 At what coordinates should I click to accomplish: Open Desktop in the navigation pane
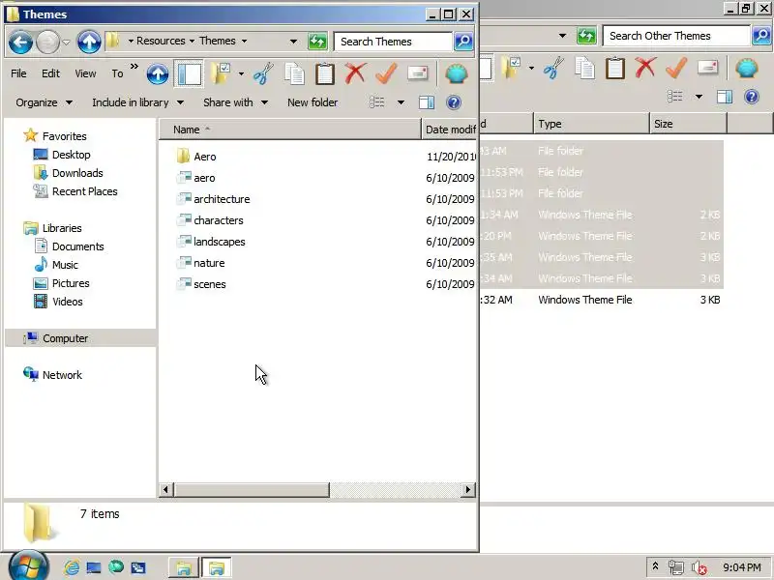(71, 155)
